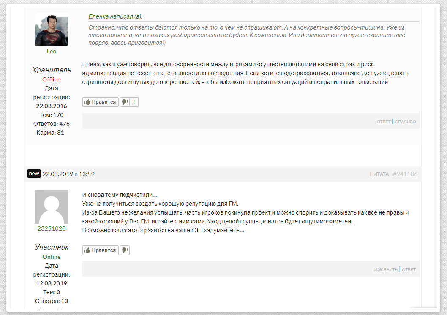Open Leo's Superman avatar image
The height and width of the screenshot is (315, 447).
click(52, 30)
